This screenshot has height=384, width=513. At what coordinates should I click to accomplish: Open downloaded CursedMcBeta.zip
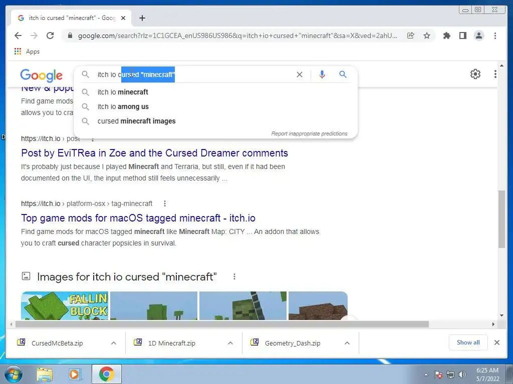tap(57, 343)
